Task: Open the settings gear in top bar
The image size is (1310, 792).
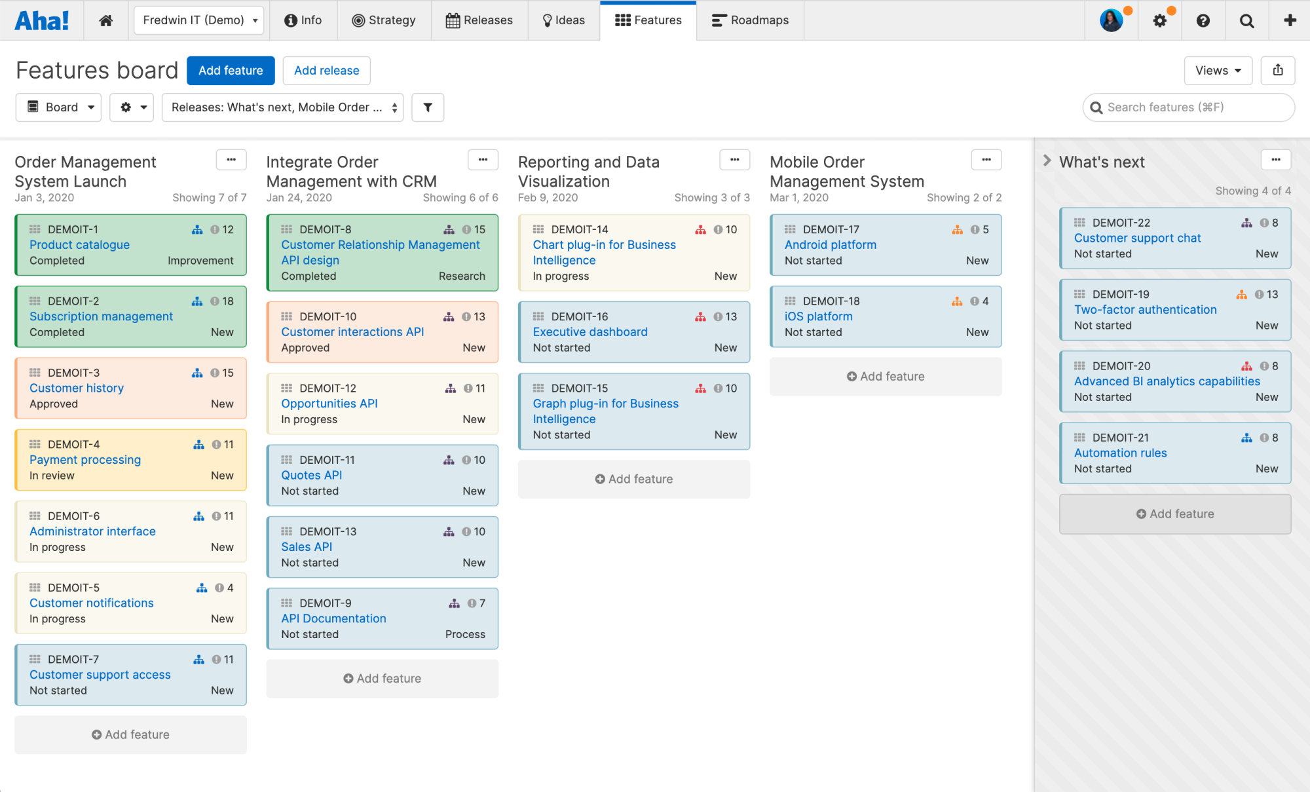Action: [x=1160, y=20]
